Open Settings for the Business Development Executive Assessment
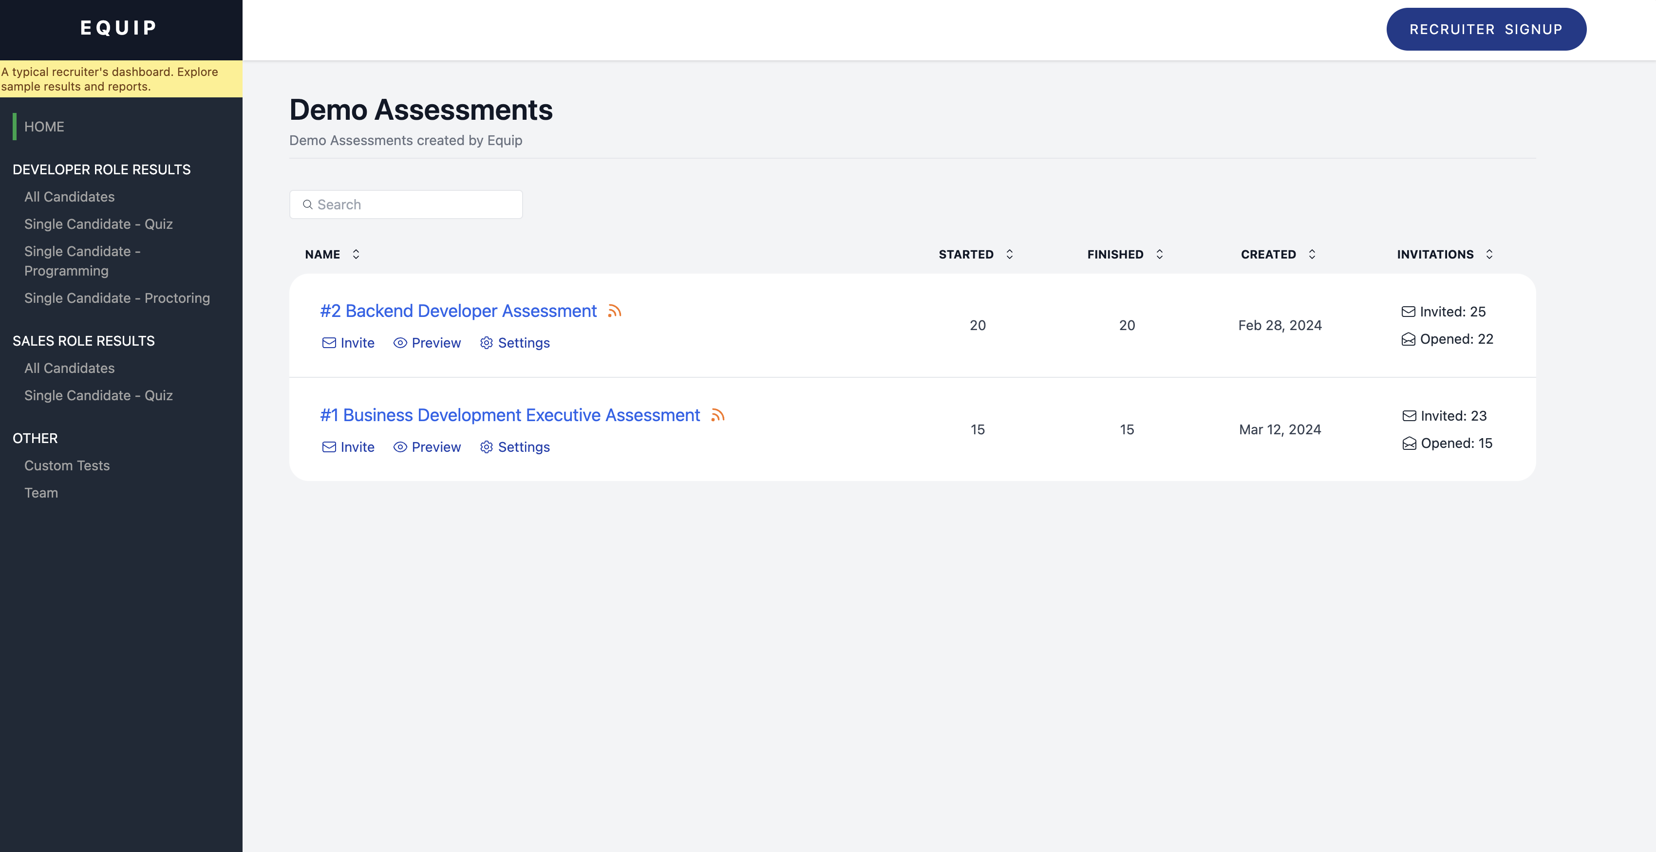 (515, 447)
